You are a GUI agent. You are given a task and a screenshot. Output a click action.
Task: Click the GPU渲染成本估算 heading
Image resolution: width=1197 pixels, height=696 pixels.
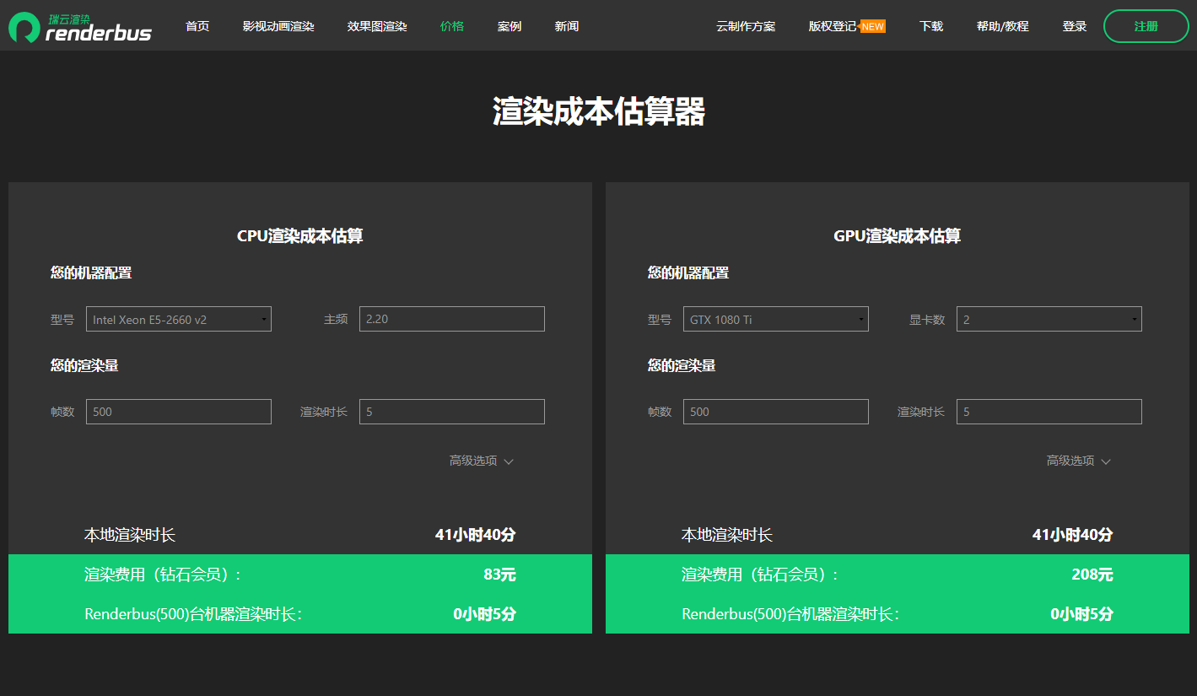click(x=898, y=235)
